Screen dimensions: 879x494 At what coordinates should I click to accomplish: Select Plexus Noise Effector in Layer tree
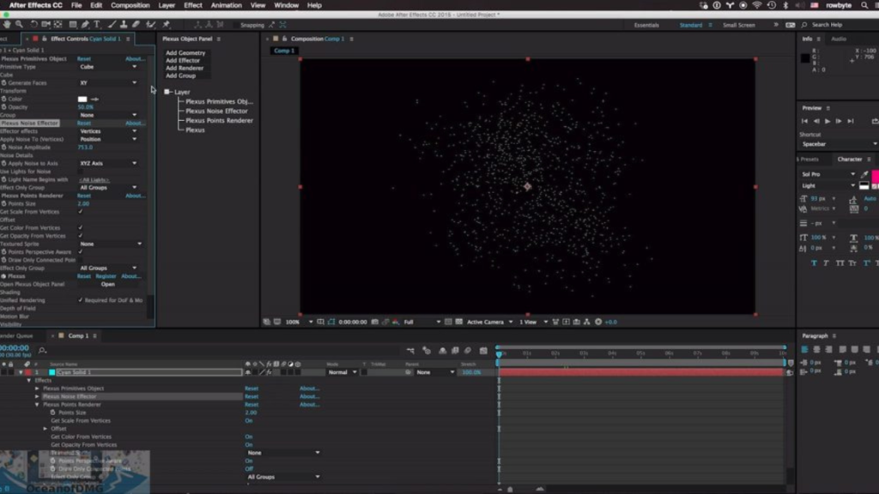coord(216,111)
